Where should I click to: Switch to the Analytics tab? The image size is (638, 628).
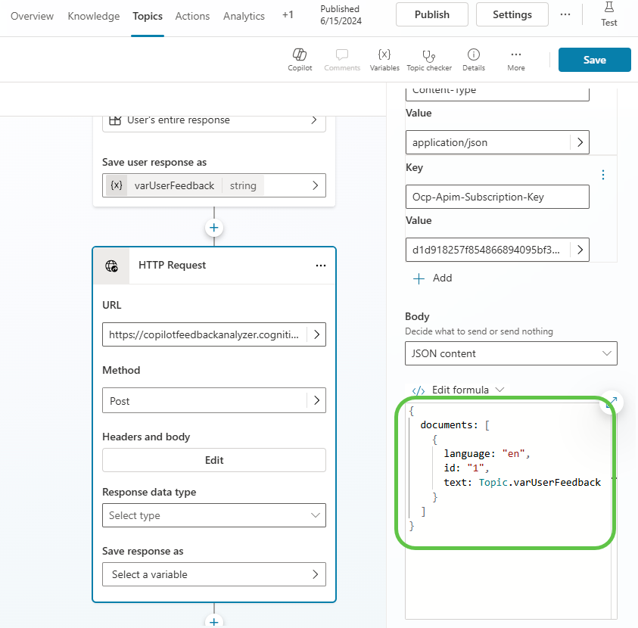coord(244,16)
